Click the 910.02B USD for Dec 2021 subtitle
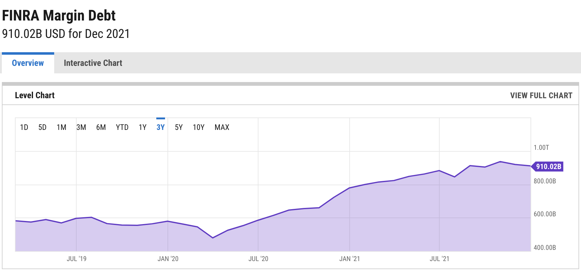This screenshot has height=271, width=581. pos(66,34)
